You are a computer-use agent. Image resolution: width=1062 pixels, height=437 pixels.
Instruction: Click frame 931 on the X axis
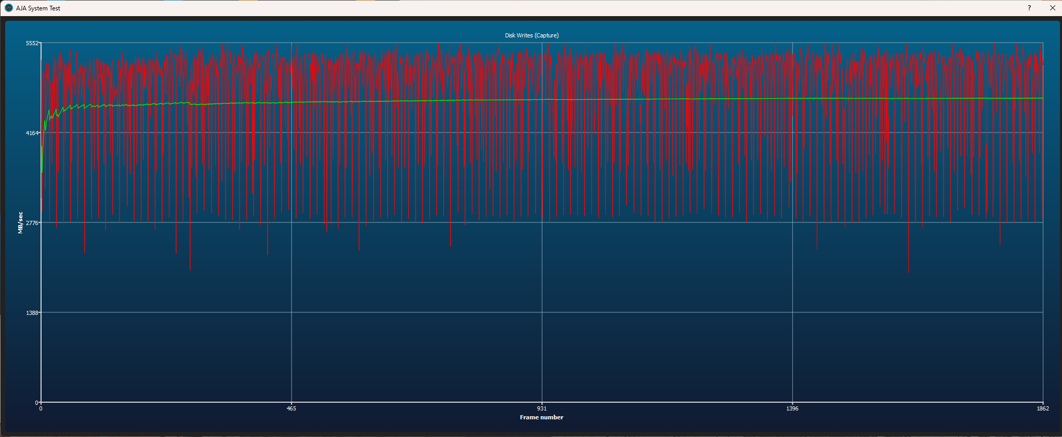(x=542, y=408)
